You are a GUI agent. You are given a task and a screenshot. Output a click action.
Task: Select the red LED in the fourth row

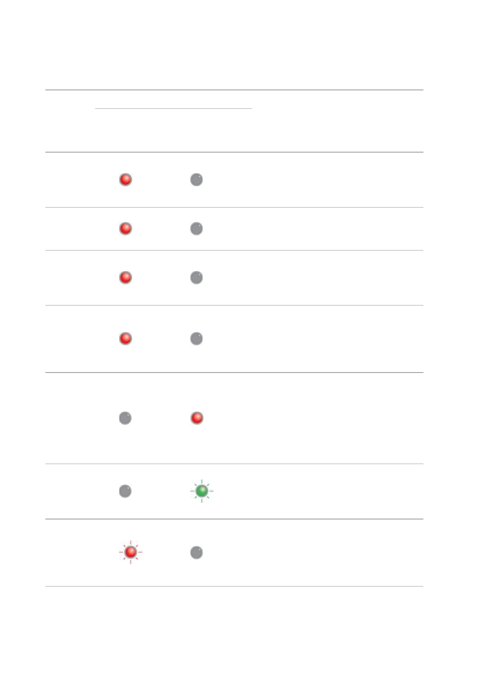tap(125, 338)
